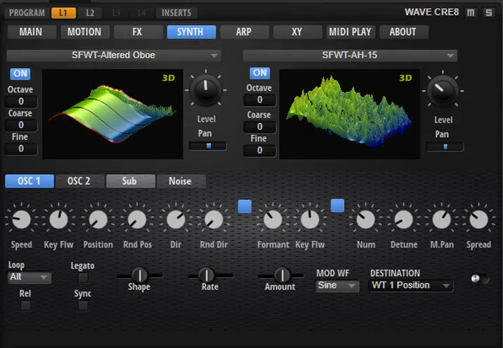Select the OSC 2 button
503x348 pixels.
pos(79,181)
